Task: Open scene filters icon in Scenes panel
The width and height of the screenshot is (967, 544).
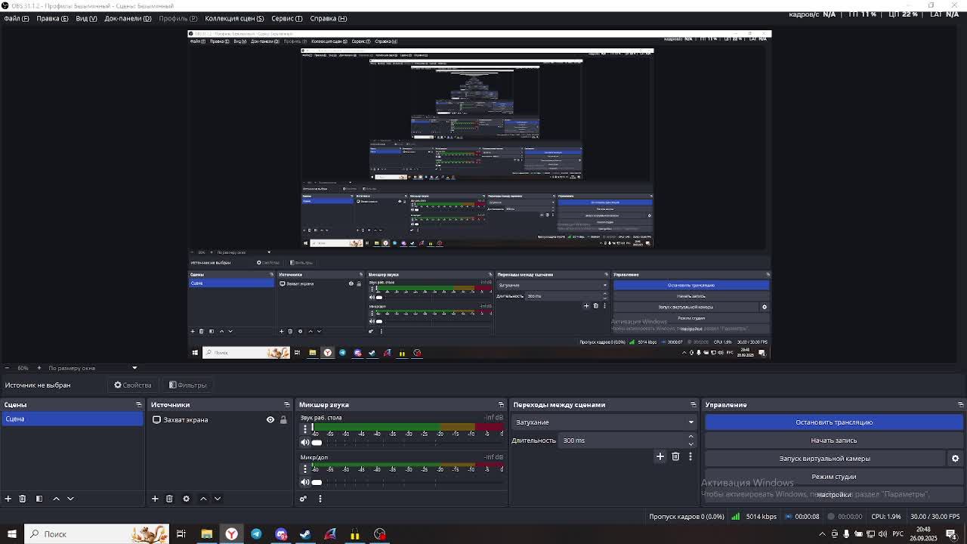Action: coord(39,499)
